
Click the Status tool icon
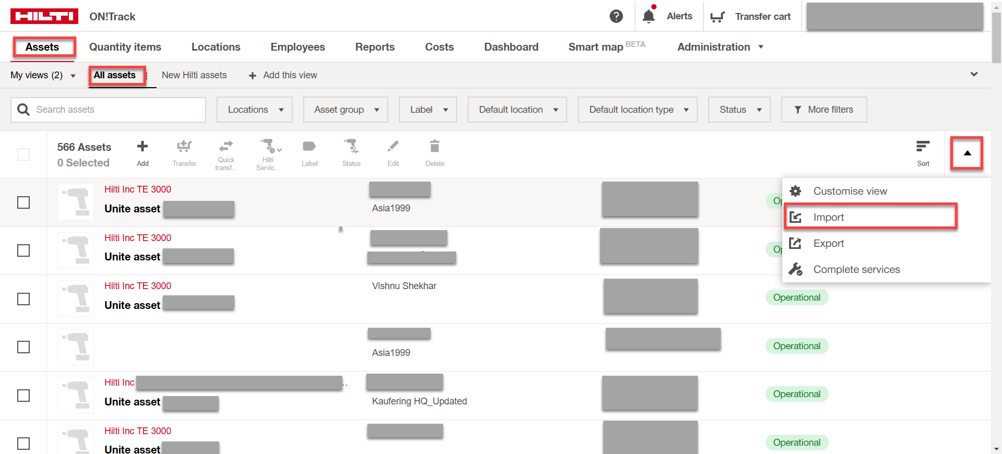coord(351,146)
